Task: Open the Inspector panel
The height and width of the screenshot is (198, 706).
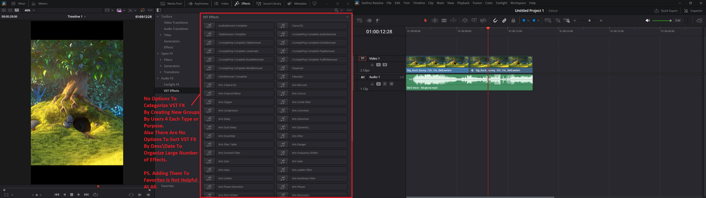Action: (x=694, y=10)
